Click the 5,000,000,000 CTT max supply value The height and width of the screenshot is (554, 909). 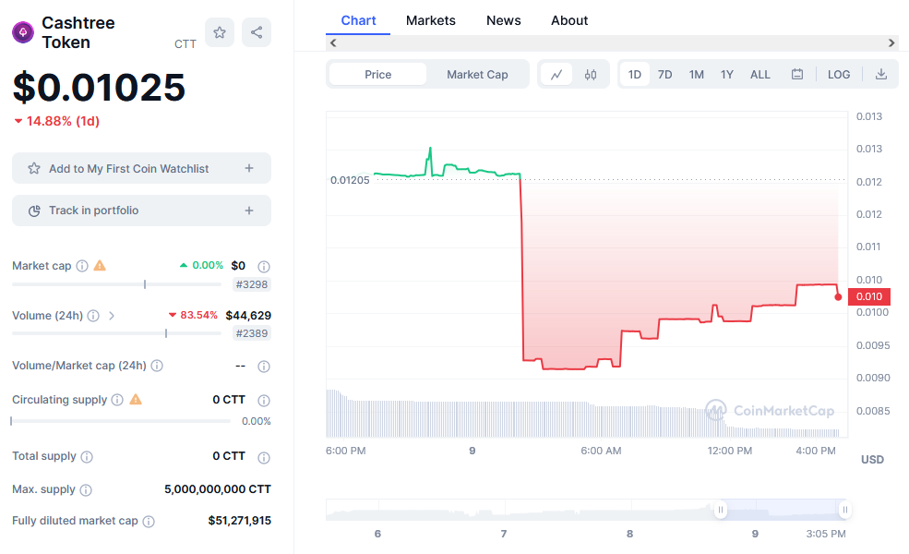pyautogui.click(x=218, y=489)
